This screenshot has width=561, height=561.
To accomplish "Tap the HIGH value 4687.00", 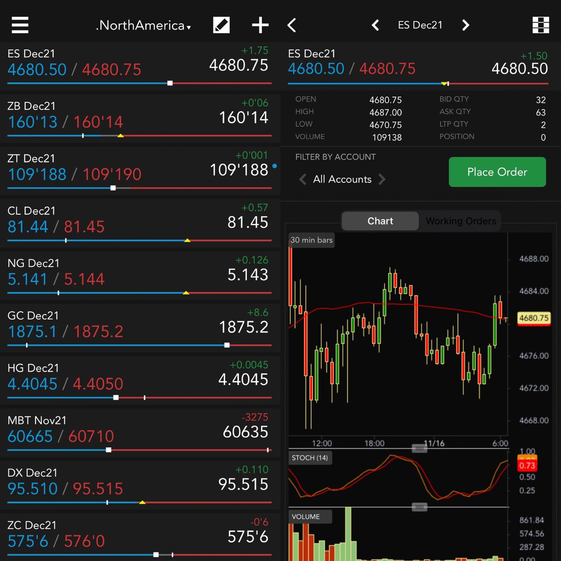I will tap(385, 113).
